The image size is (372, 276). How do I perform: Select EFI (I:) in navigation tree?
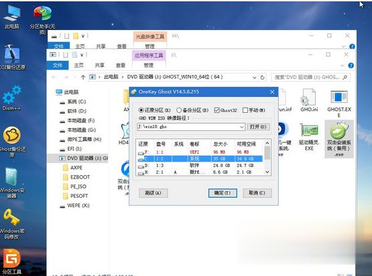(70, 149)
